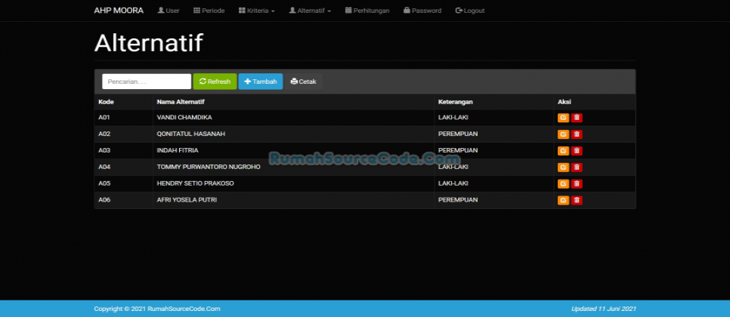730x317 pixels.
Task: Focus the Pencarian search field
Action: [x=147, y=82]
